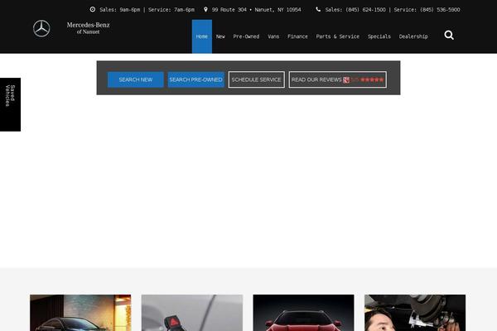Click the Service (845) 536-5900 phone number
The width and height of the screenshot is (497, 331).
coord(427,9)
